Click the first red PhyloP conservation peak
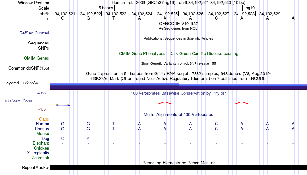The height and width of the screenshot is (175, 307). click(165, 103)
